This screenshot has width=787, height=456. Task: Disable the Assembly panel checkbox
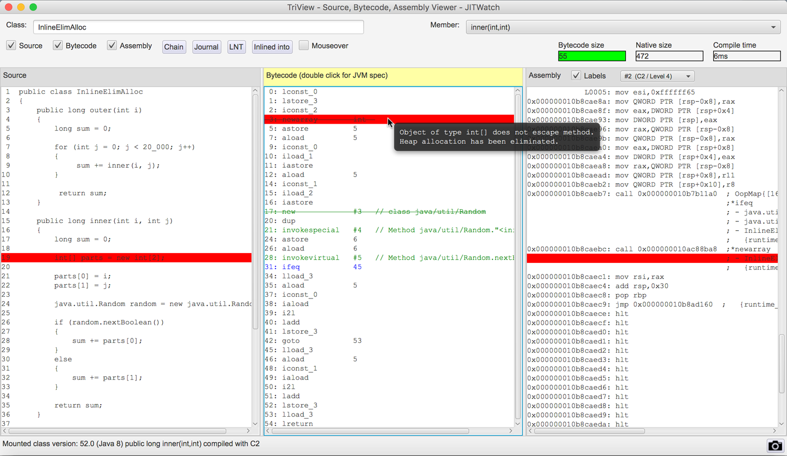click(x=112, y=45)
